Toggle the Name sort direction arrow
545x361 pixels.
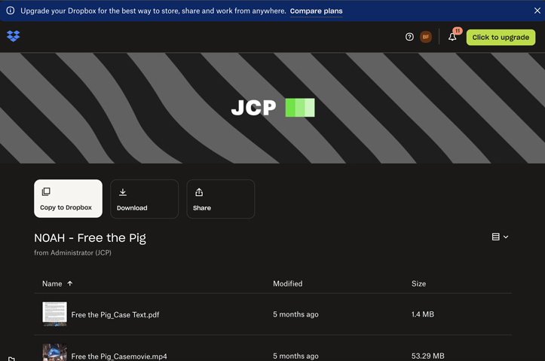tap(70, 283)
